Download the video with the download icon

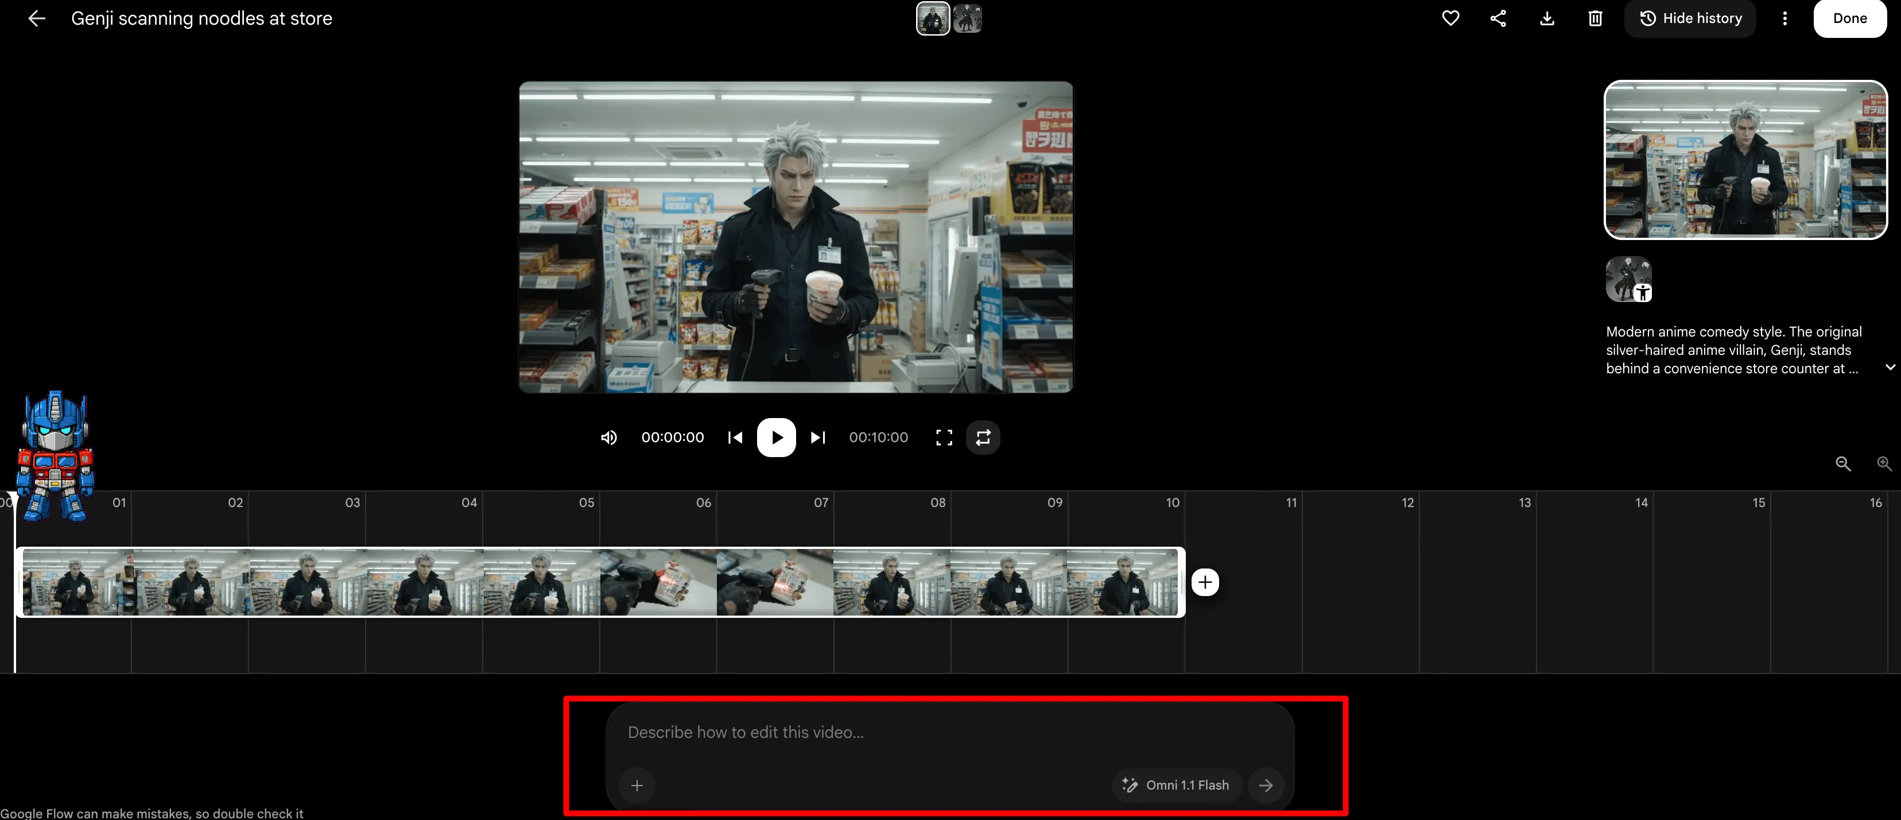[x=1547, y=18]
